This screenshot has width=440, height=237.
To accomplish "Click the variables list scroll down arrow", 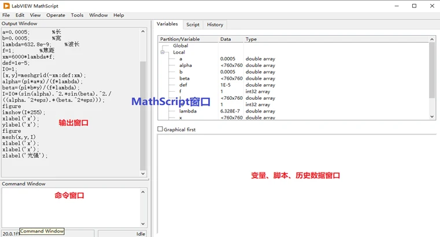I will point(432,116).
